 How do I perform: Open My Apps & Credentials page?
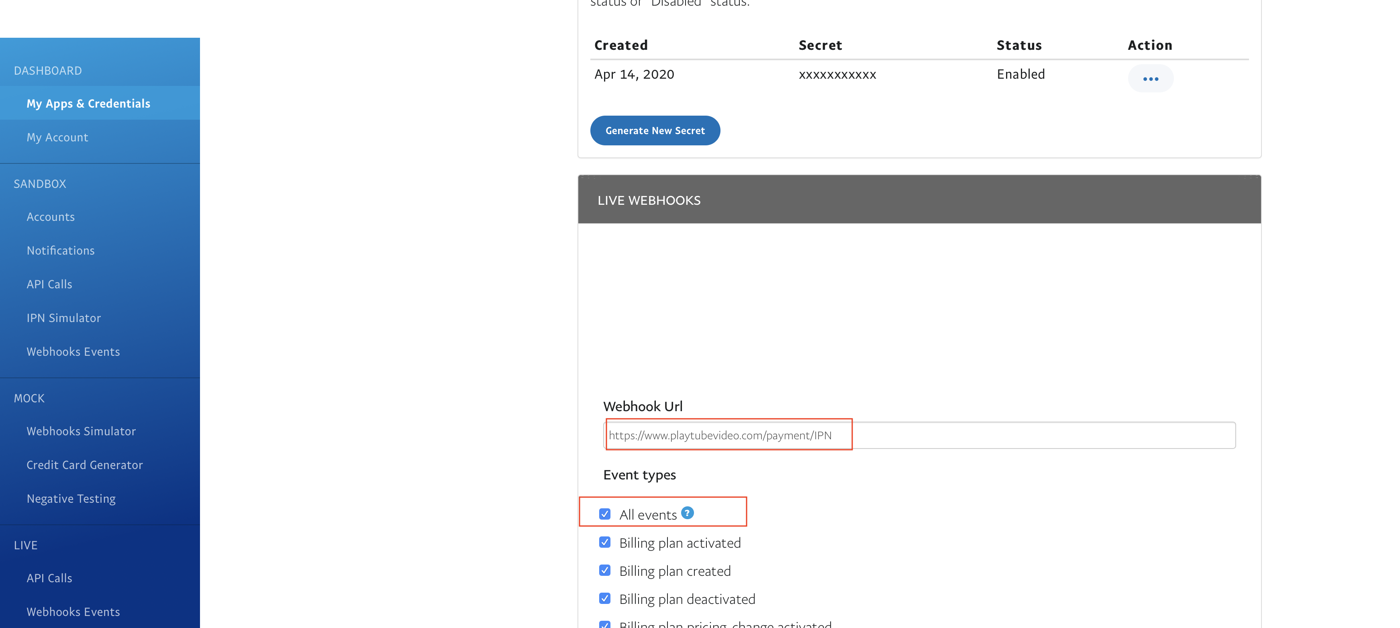(x=88, y=103)
